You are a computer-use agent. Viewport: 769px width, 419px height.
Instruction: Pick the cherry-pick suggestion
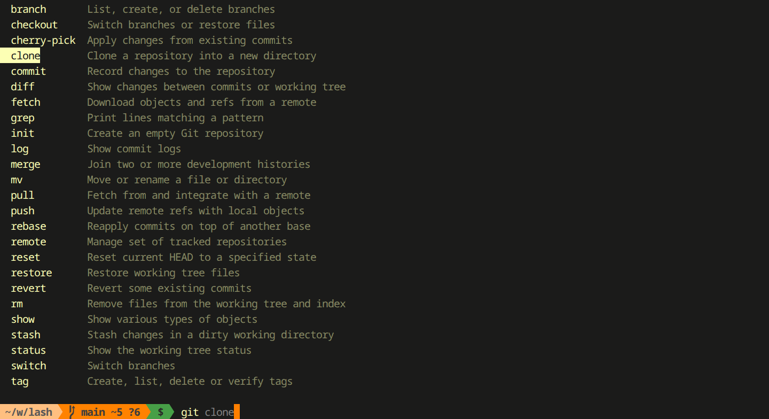(x=43, y=40)
